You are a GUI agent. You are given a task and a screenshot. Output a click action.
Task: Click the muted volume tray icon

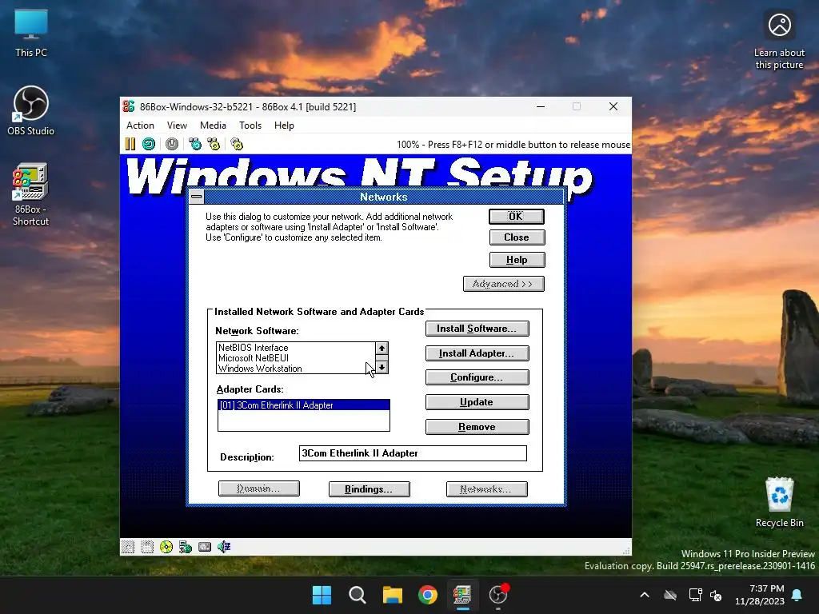click(716, 595)
